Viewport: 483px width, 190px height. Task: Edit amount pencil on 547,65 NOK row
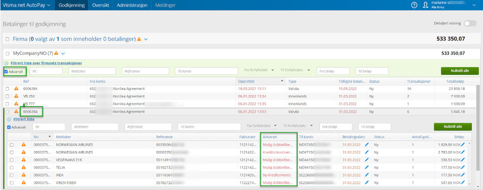point(463,183)
